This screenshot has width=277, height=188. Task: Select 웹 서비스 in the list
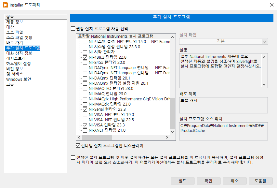point(15,74)
